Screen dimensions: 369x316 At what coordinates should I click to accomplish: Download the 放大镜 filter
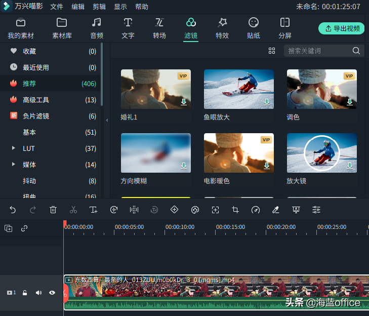pyautogui.click(x=350, y=166)
